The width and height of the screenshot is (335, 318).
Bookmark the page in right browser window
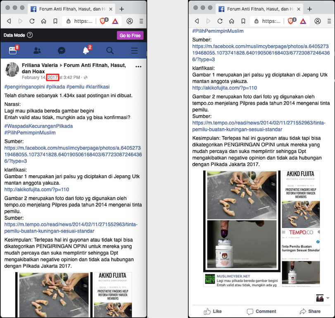pyautogui.click(x=243, y=21)
